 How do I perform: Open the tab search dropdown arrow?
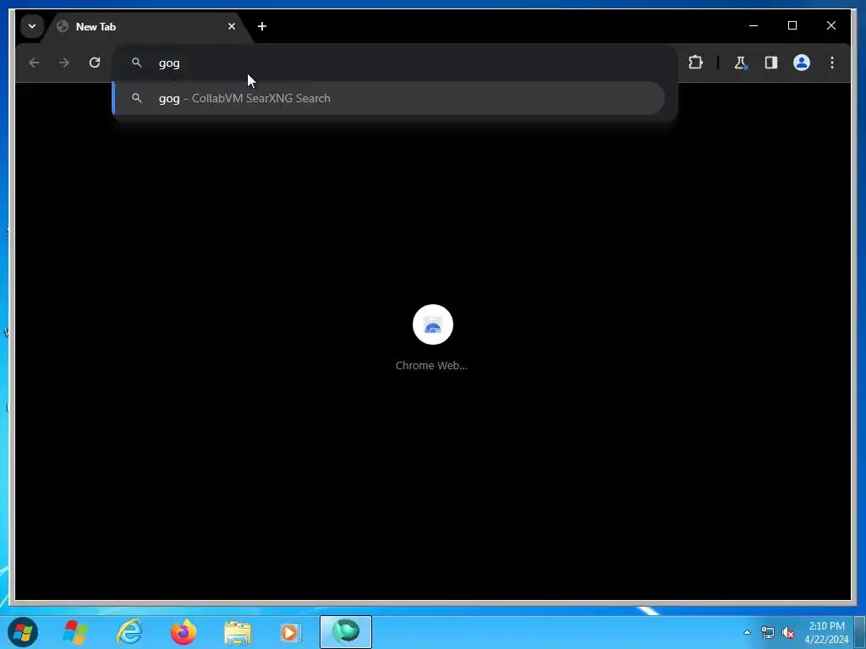[x=32, y=26]
